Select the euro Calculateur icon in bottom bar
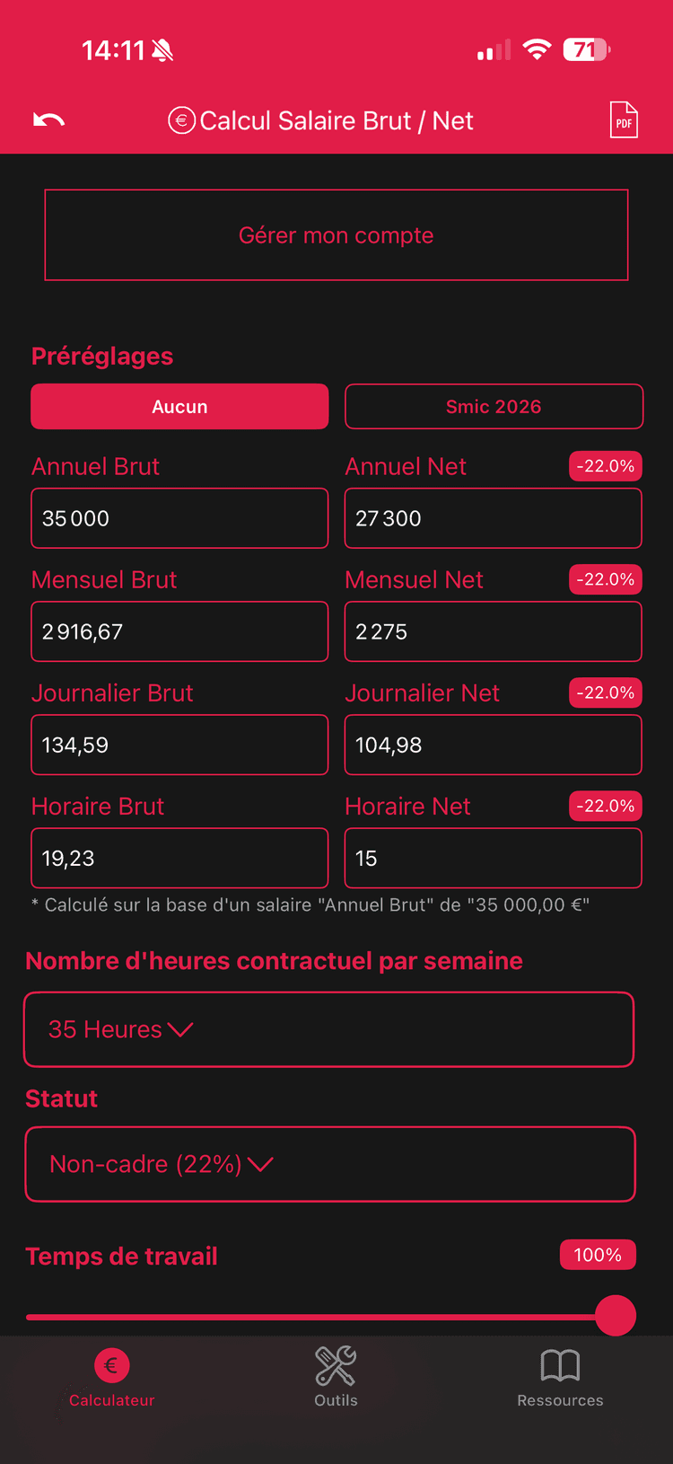Screen dimensions: 673x1464 pos(111,1363)
